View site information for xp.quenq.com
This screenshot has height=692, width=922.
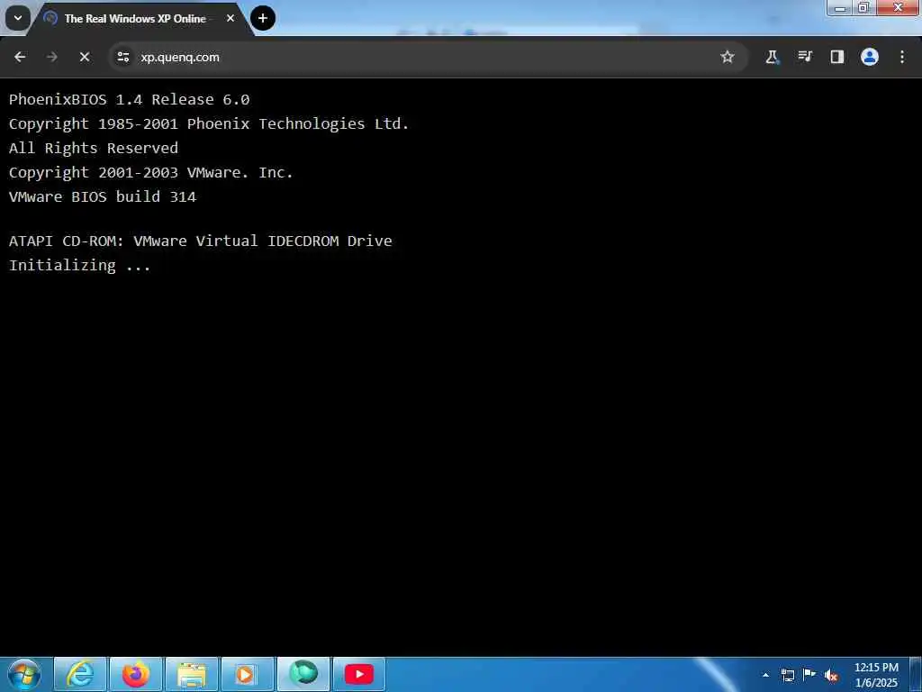click(x=122, y=57)
